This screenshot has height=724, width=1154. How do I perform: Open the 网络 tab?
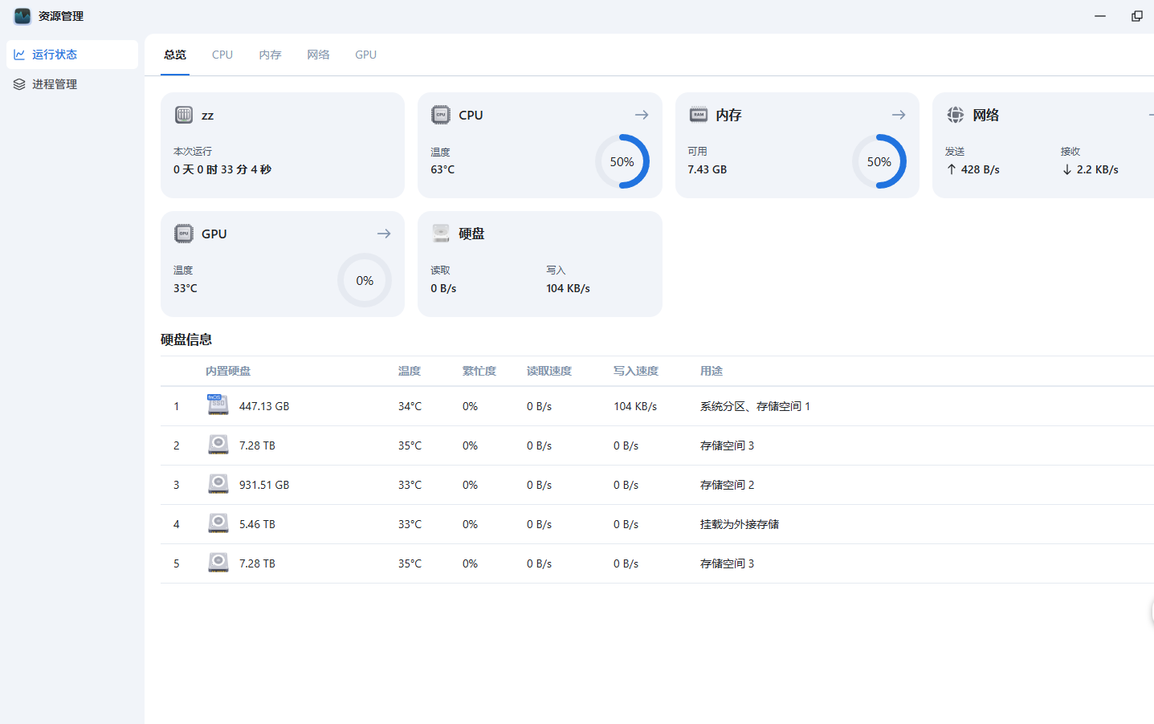(318, 55)
